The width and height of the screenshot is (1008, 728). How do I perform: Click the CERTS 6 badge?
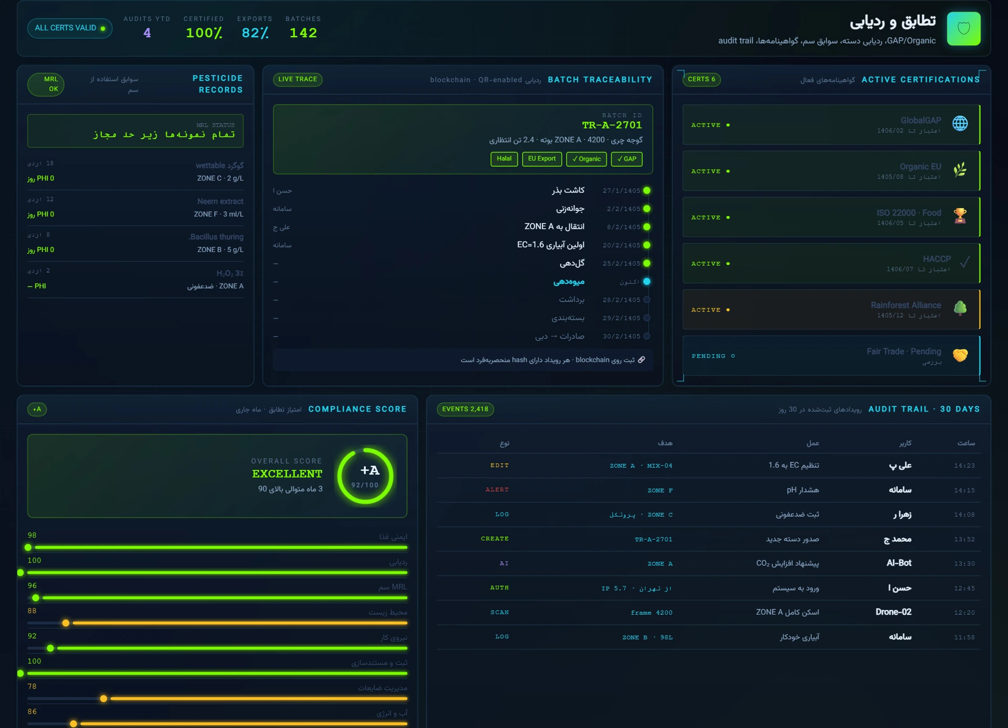tap(701, 79)
